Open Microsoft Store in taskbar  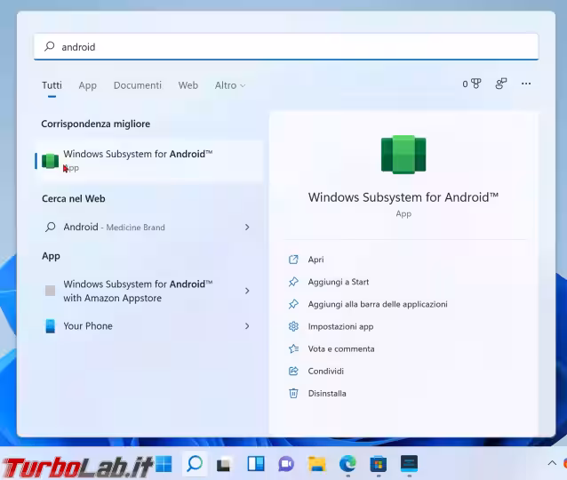(379, 465)
